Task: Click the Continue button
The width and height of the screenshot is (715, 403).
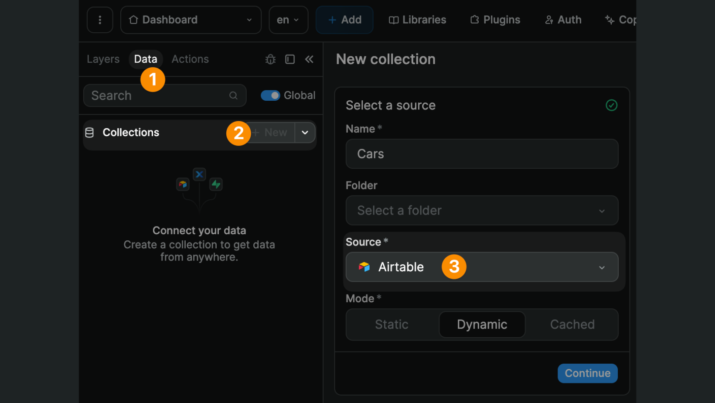Action: point(587,373)
